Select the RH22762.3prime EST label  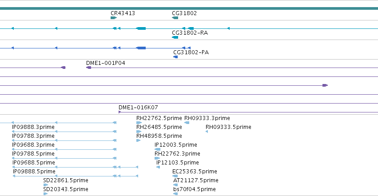pos(177,154)
